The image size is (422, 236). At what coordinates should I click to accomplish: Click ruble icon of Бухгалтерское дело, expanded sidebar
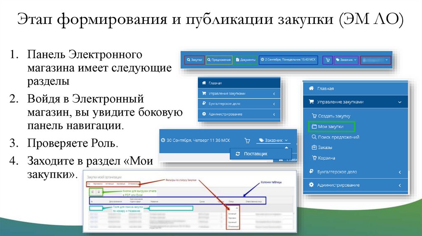coord(312,171)
